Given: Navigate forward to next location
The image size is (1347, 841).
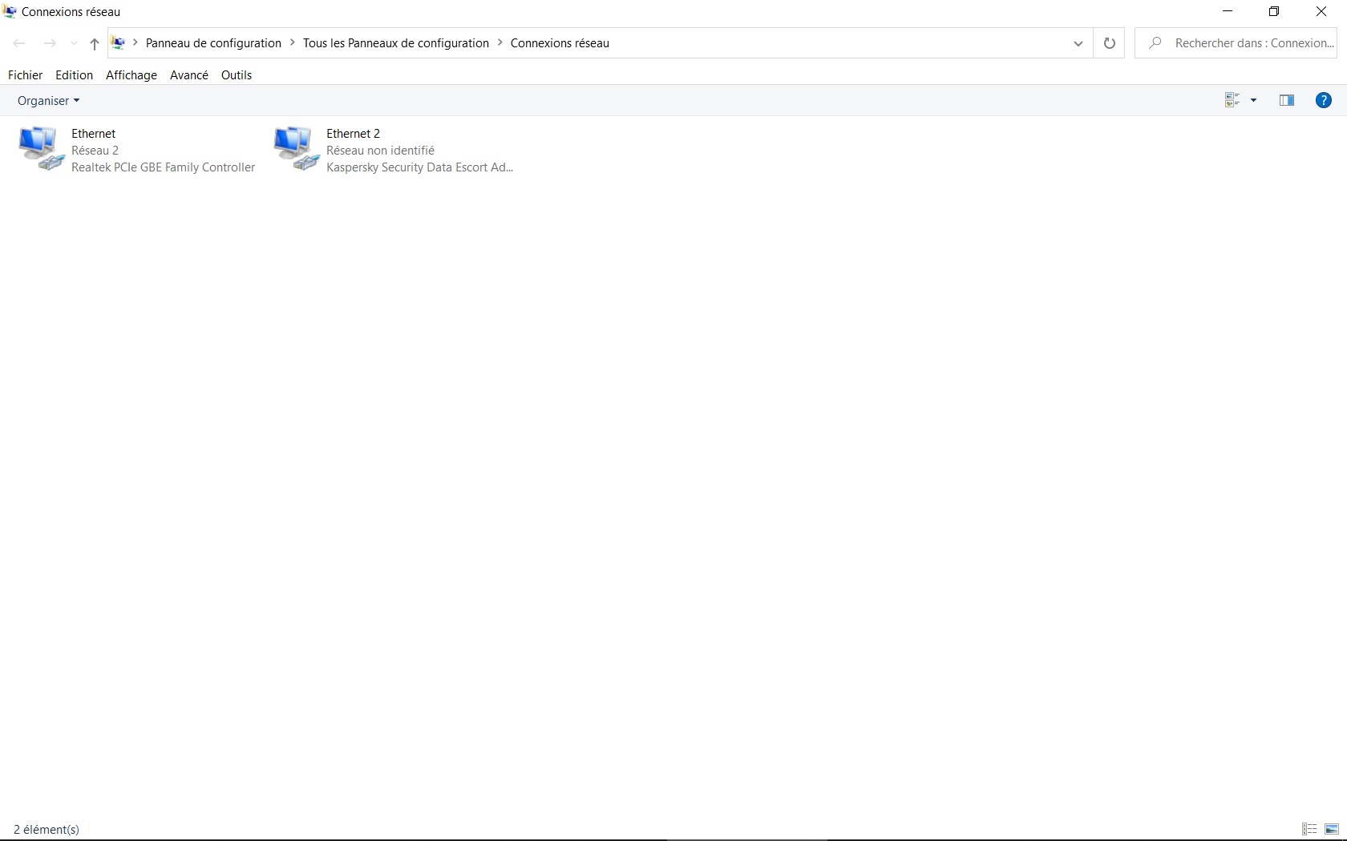Looking at the screenshot, I should pos(50,43).
